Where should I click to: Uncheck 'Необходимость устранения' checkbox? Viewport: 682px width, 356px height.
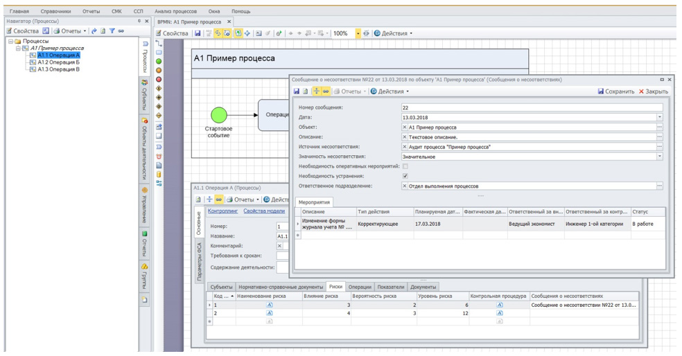(x=405, y=177)
